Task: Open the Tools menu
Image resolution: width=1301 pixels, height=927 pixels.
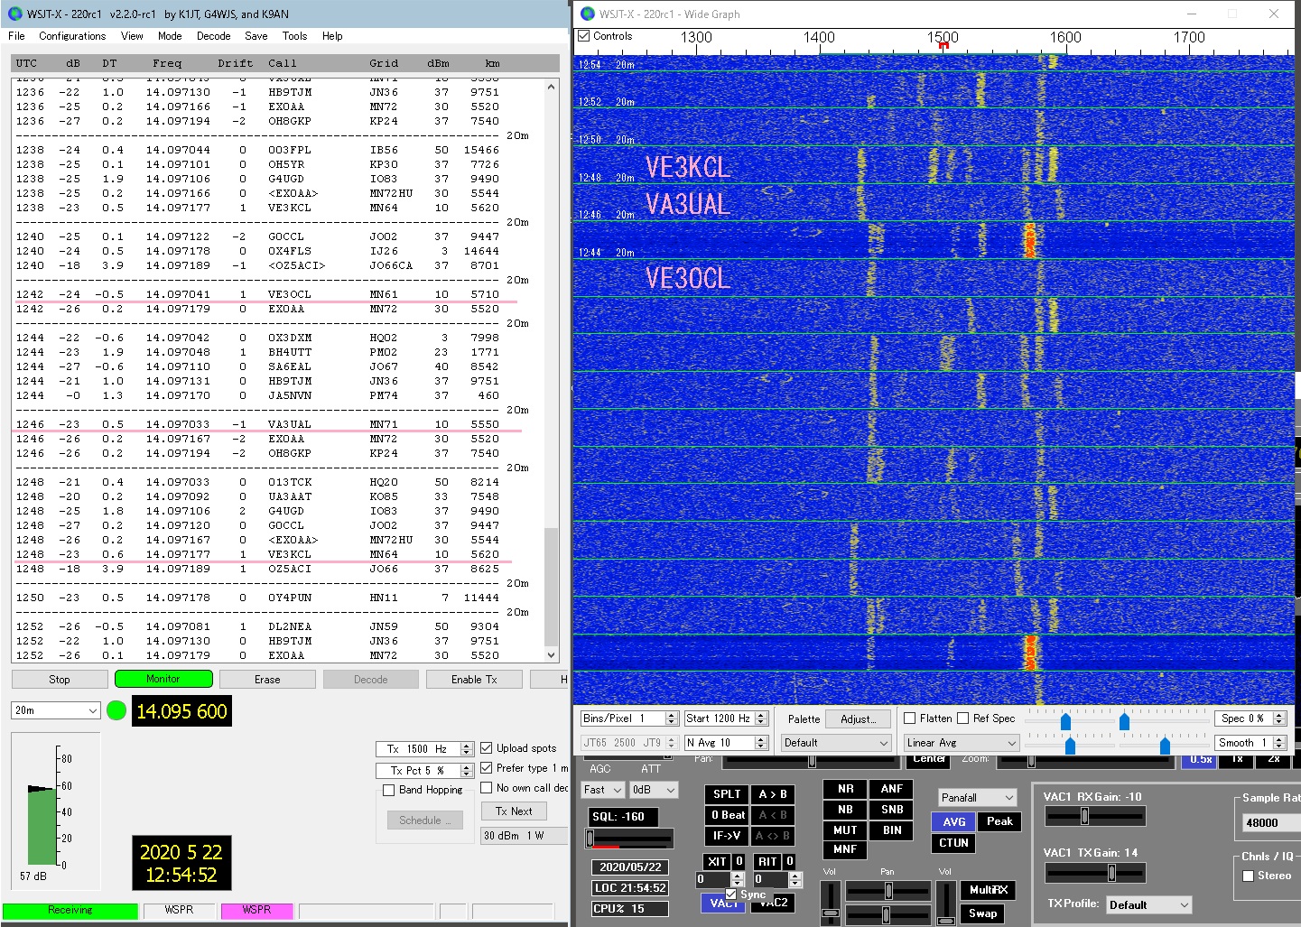Action: tap(294, 36)
